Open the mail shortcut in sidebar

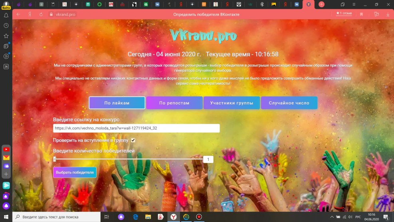tap(6, 158)
